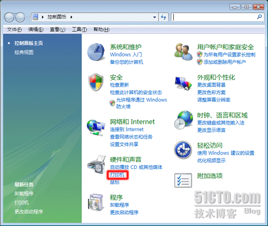This screenshot has height=226, width=268.
Task: Click shield icon beside add or remove accounts
Action: point(199,62)
